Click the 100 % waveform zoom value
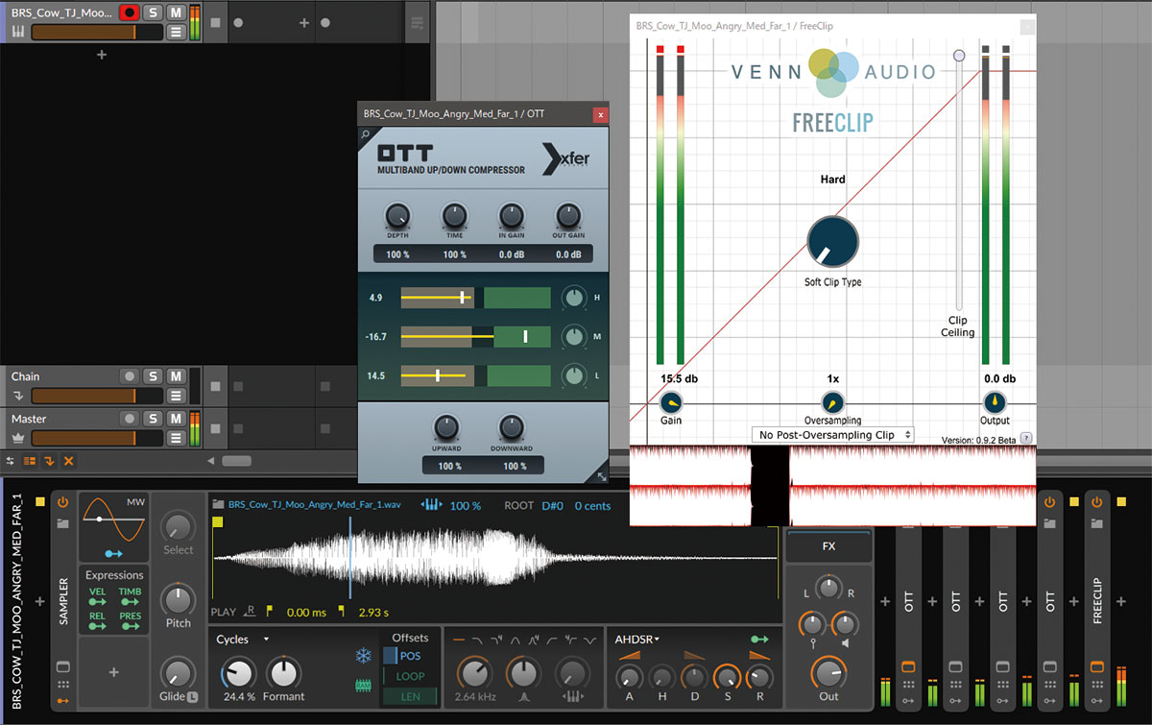The height and width of the screenshot is (725, 1152). pos(466,505)
